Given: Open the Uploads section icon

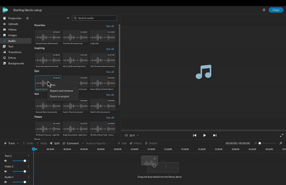Looking at the screenshot, I should (4, 24).
